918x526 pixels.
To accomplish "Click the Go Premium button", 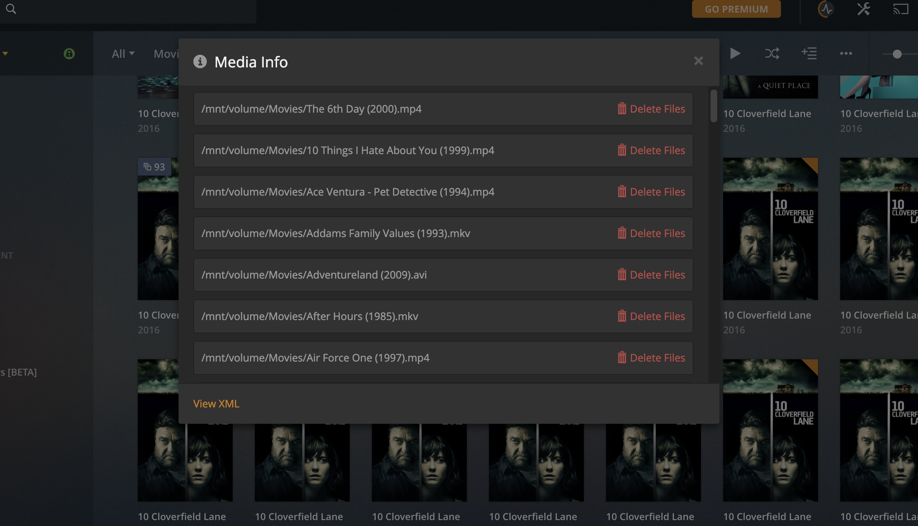I will [x=736, y=9].
